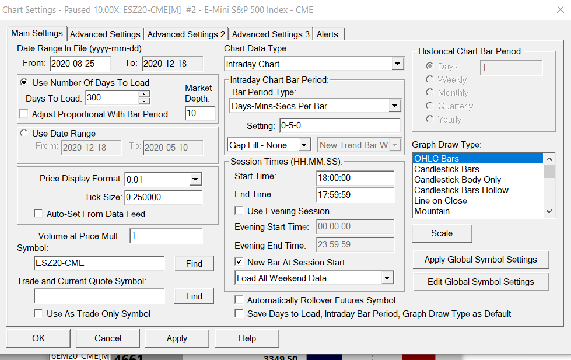Click the Days To Load input field
Image resolution: width=571 pixels, height=360 pixels.
[x=112, y=97]
